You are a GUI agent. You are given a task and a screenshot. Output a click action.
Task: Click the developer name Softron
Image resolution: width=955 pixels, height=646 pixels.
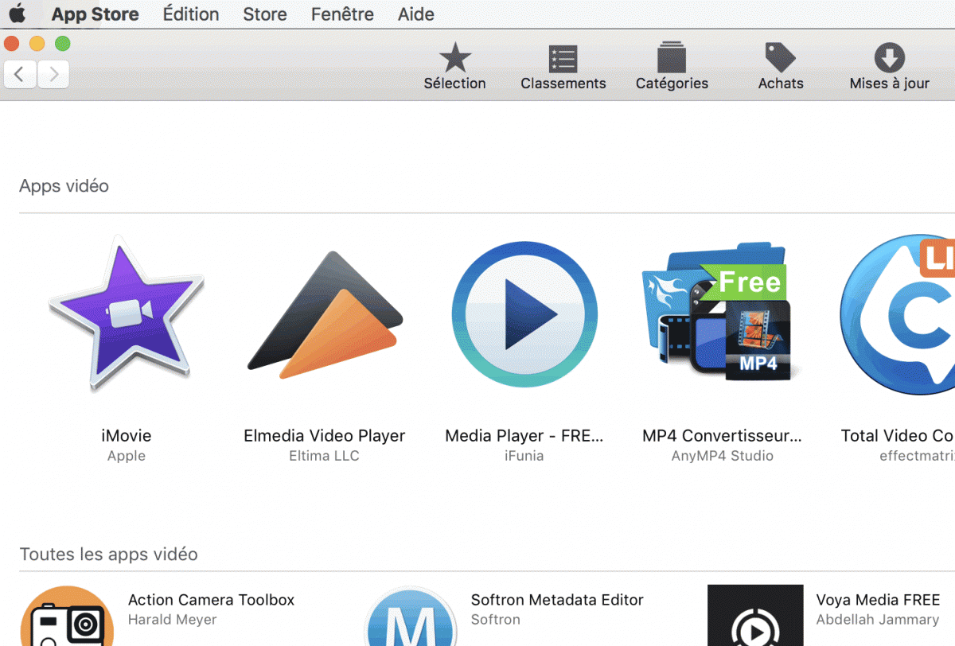(x=496, y=620)
